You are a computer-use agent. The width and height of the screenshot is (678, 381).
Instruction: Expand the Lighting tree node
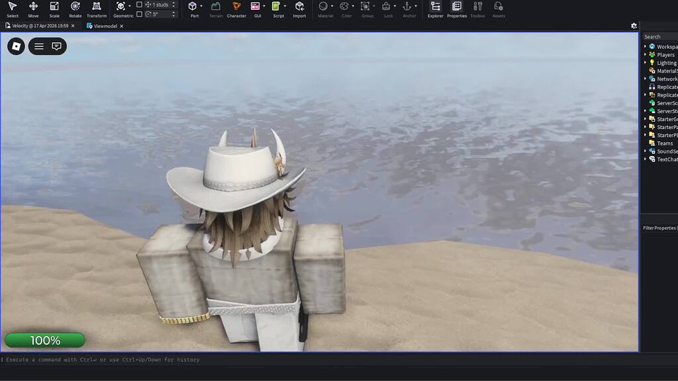pyautogui.click(x=645, y=63)
